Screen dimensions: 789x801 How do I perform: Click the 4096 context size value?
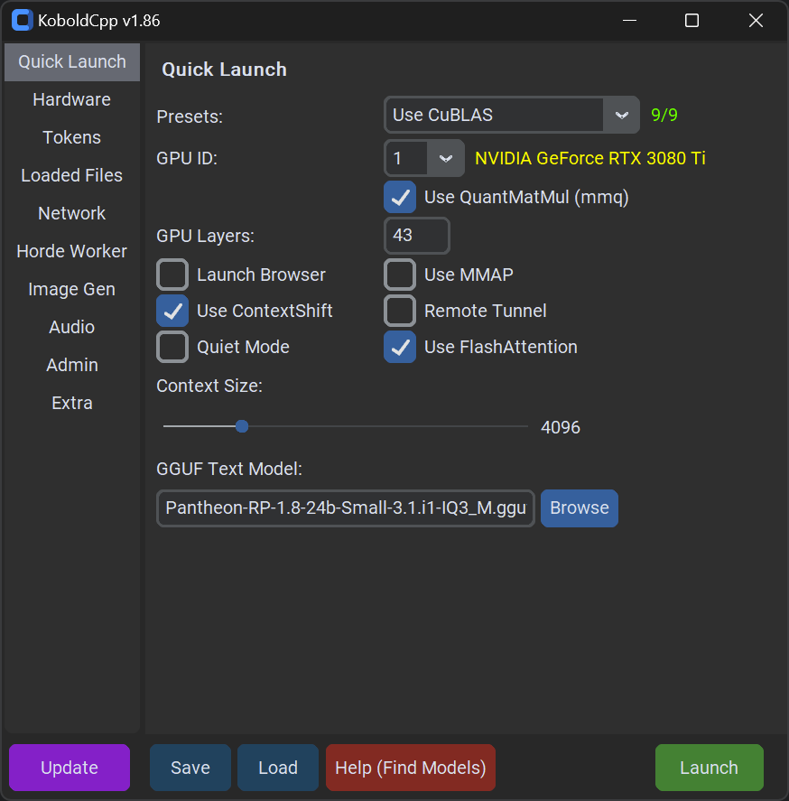pyautogui.click(x=561, y=427)
